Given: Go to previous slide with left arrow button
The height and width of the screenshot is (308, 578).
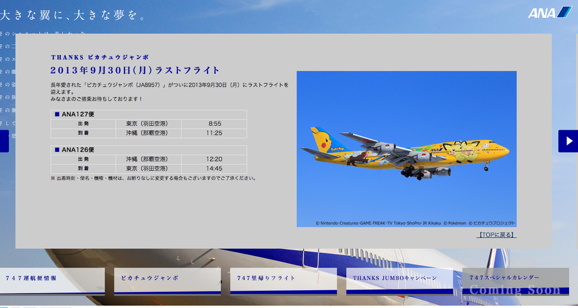Looking at the screenshot, I should pyautogui.click(x=4, y=141).
